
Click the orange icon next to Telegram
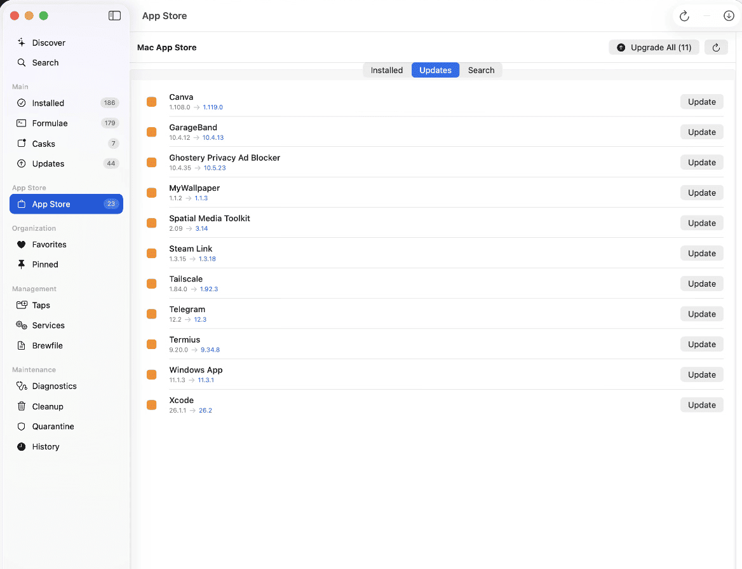tap(151, 314)
